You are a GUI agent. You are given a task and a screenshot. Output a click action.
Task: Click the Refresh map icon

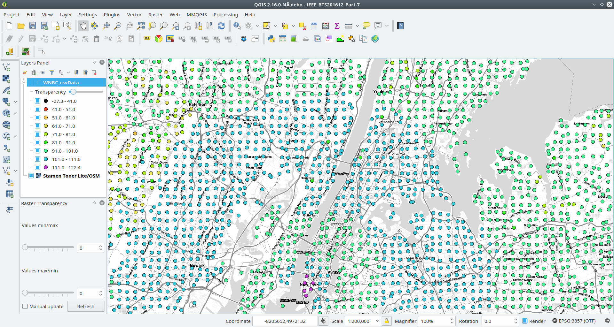(x=221, y=26)
